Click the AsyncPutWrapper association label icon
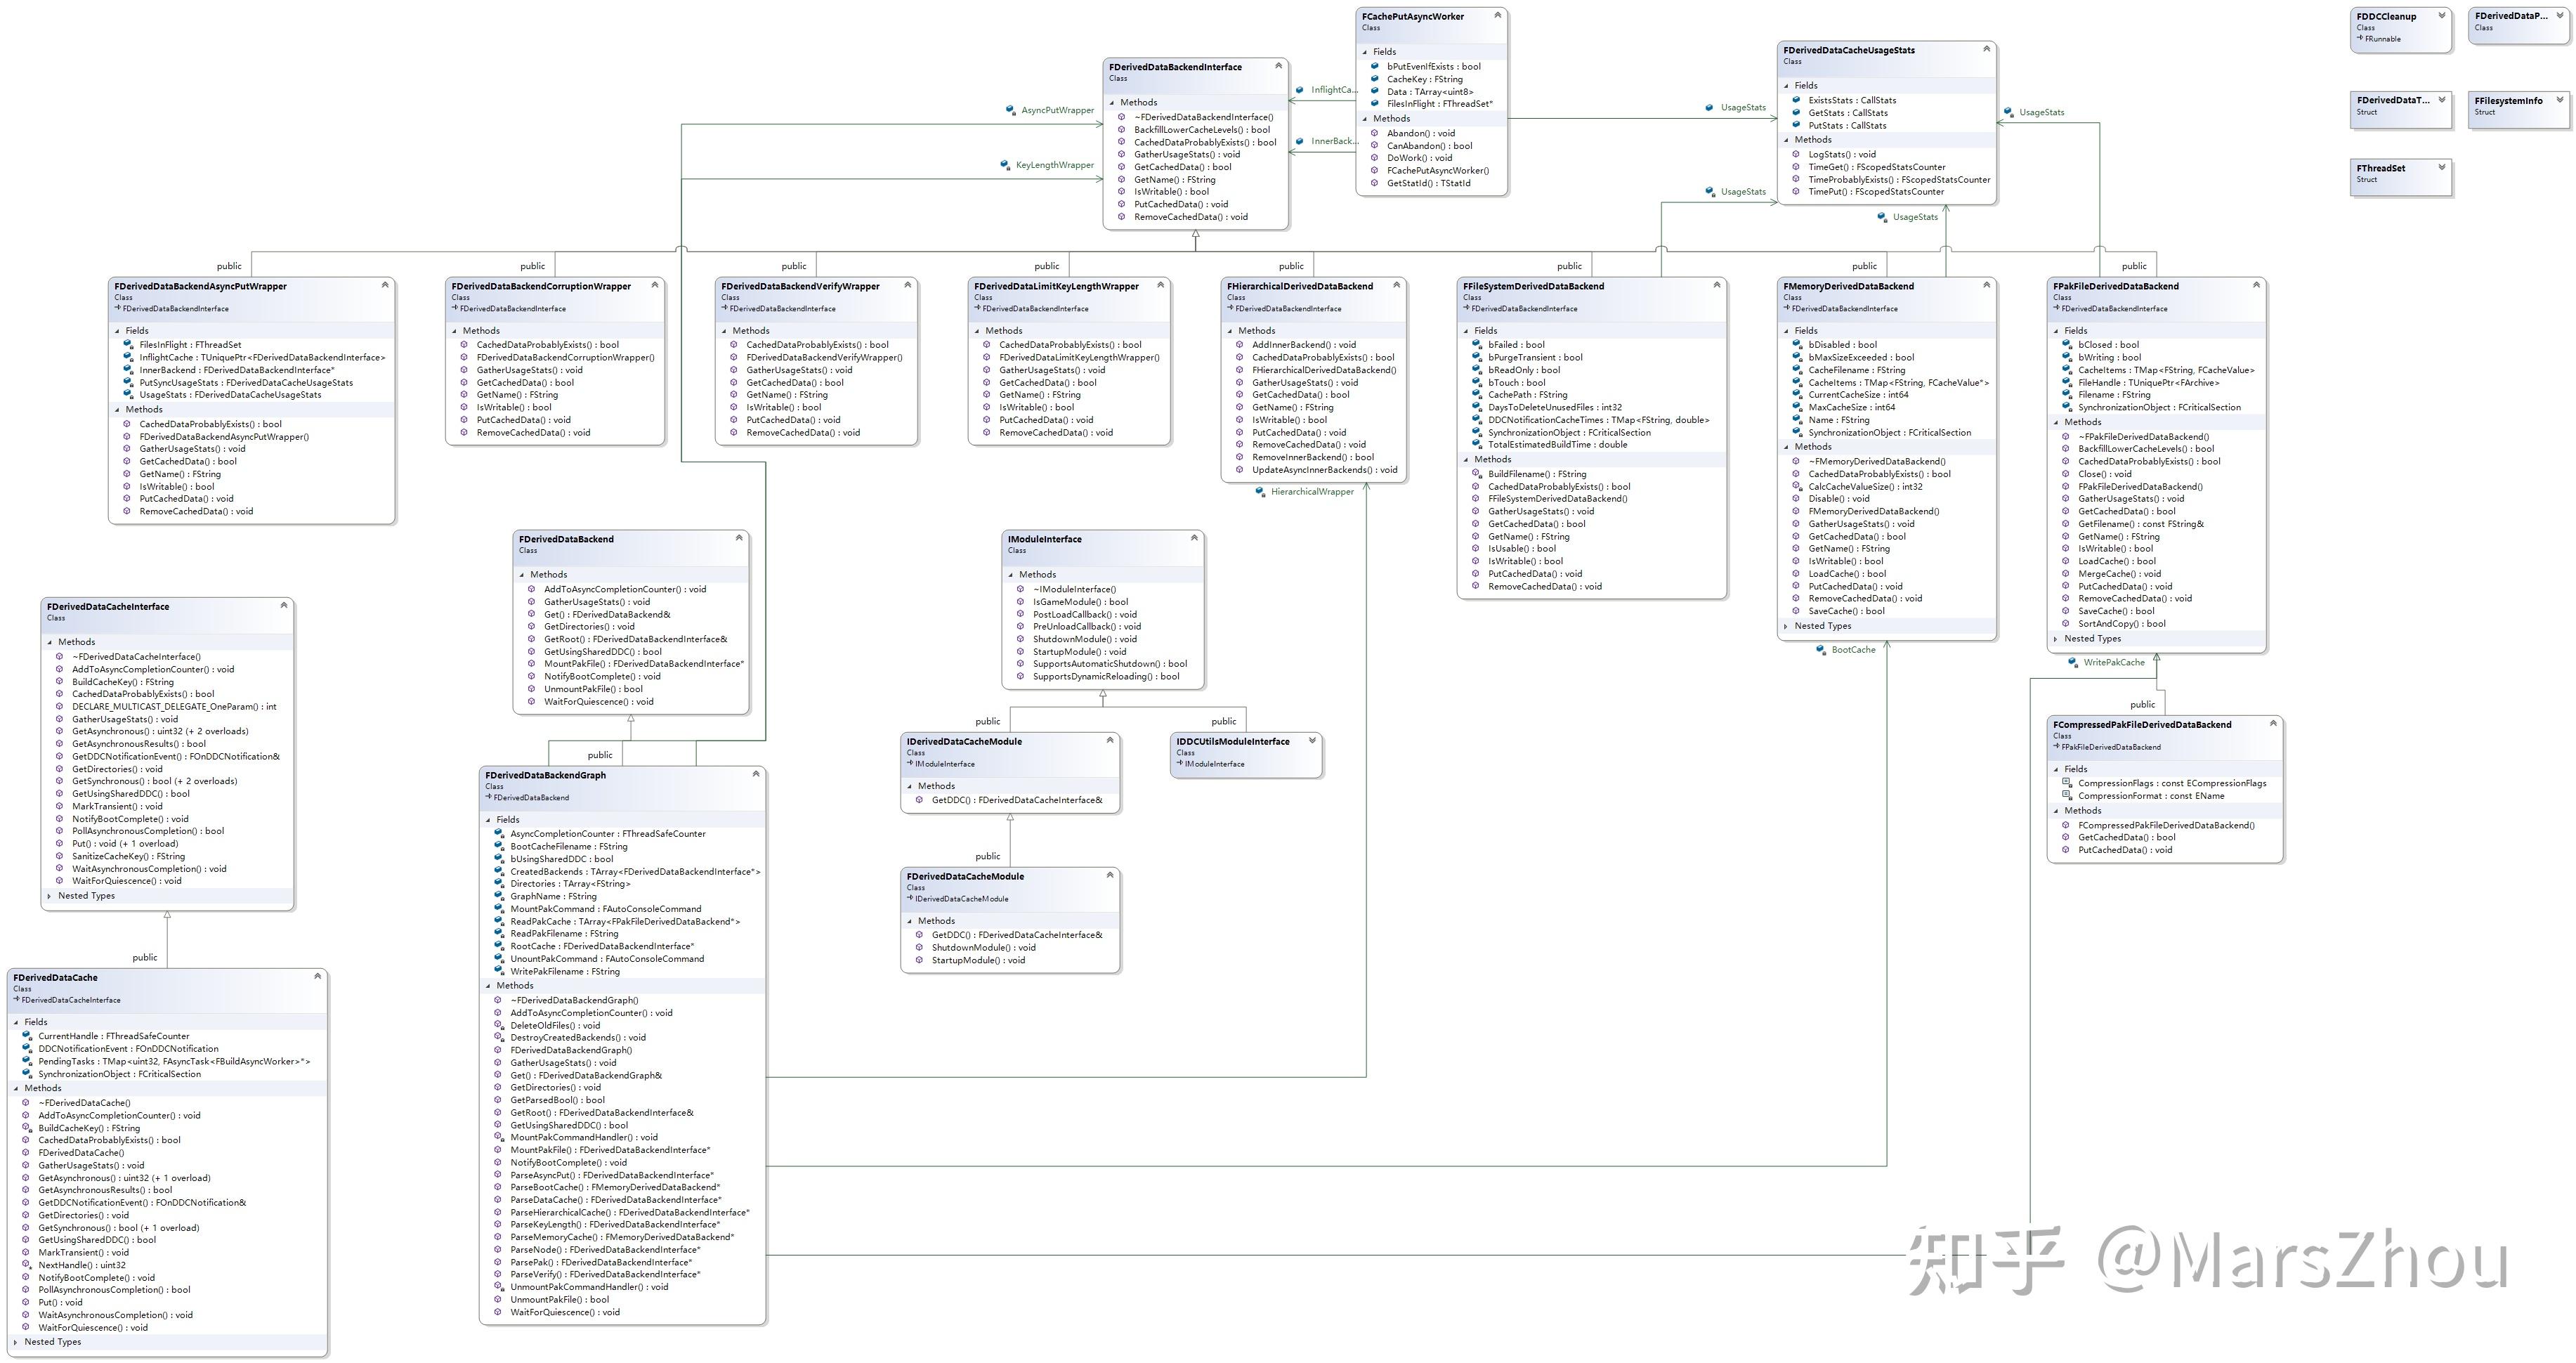Screen dimensions: 2576x1363 pos(1011,110)
